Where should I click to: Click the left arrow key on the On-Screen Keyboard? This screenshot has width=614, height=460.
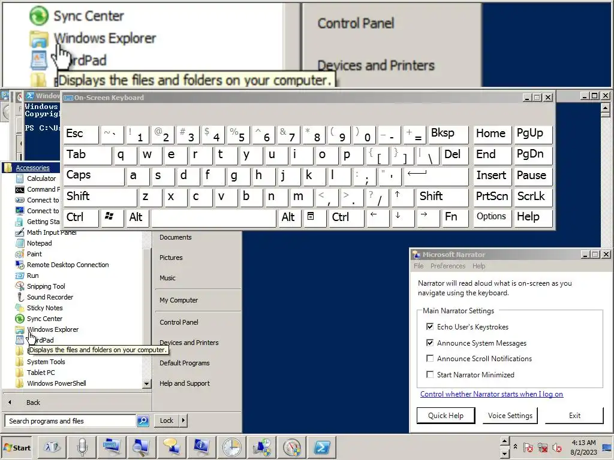point(377,217)
